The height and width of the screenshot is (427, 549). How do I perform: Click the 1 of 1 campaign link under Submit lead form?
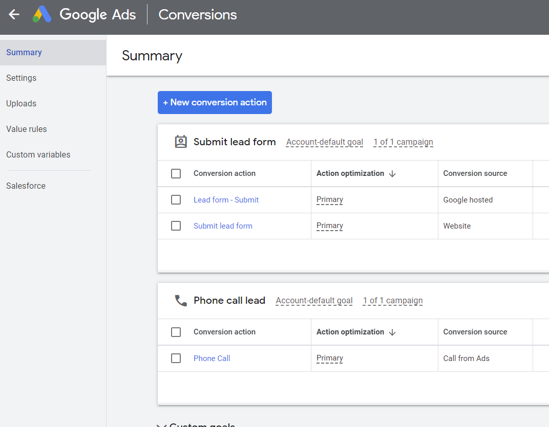click(403, 142)
